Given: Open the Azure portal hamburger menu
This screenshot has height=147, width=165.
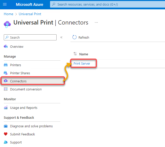Looking at the screenshot, I should pos(5,5).
